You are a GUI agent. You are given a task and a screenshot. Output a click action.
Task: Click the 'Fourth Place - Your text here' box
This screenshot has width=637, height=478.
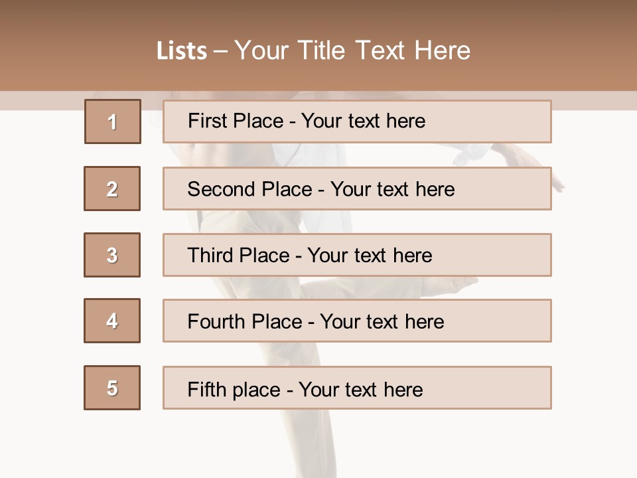357,321
